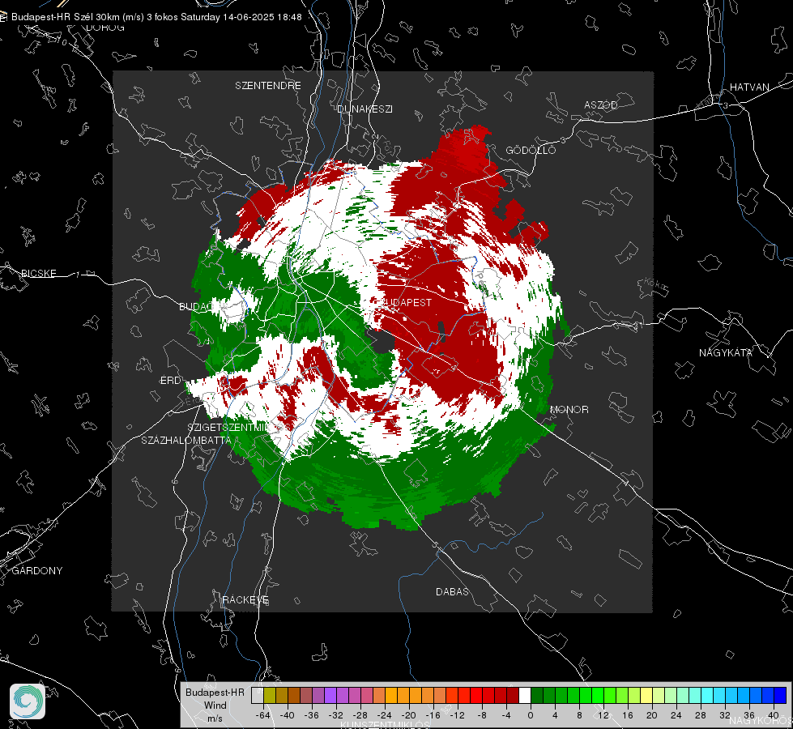
Task: Click the ASZOD town label
Action: (601, 104)
